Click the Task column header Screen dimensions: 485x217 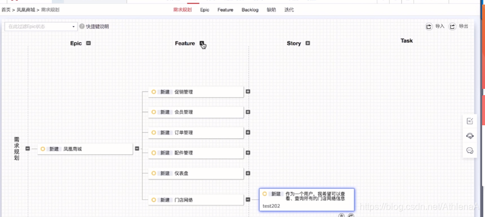[x=406, y=41]
